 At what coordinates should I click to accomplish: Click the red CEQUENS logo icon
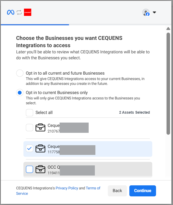pos(27,12)
